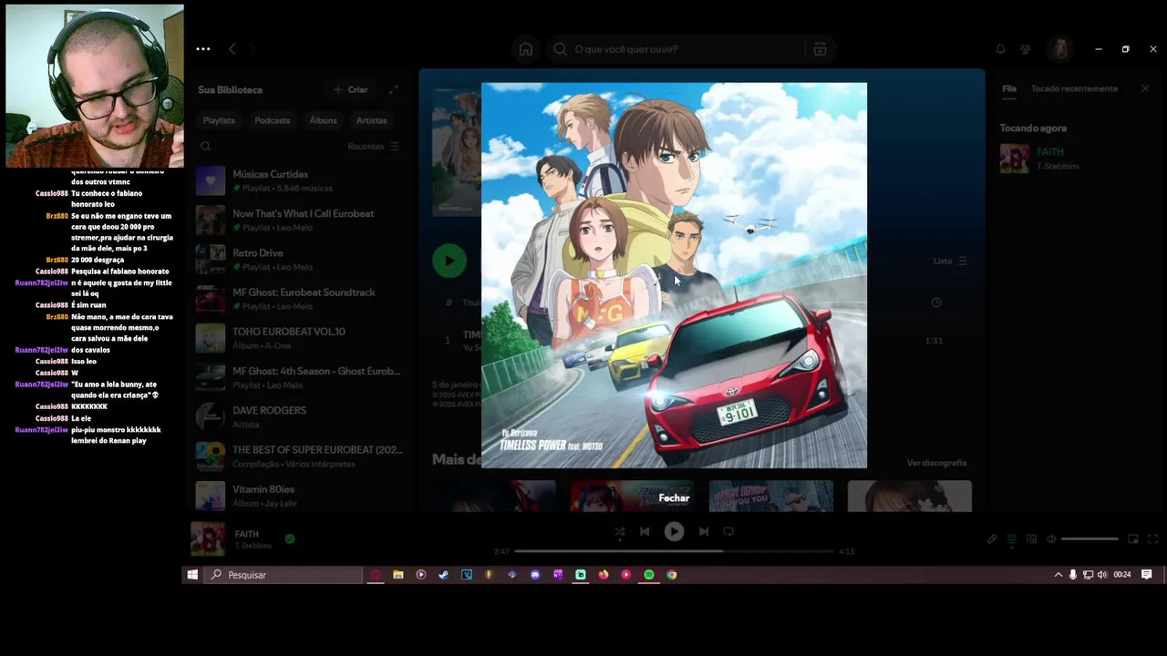
Task: Open the Retro Drive playlist
Action: [x=298, y=260]
